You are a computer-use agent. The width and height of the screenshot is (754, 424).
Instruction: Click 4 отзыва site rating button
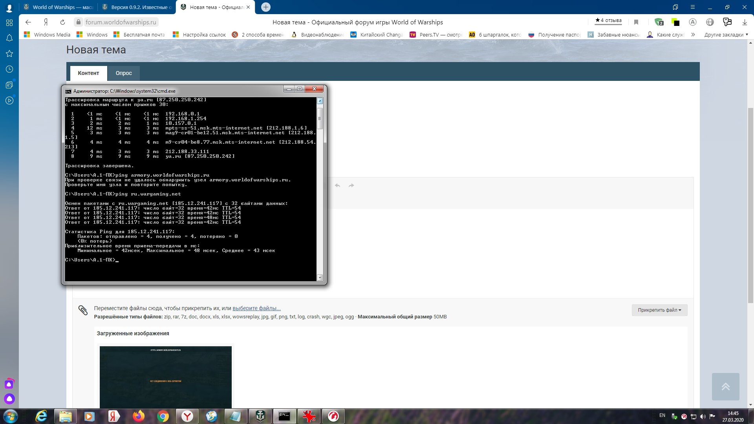pos(608,20)
